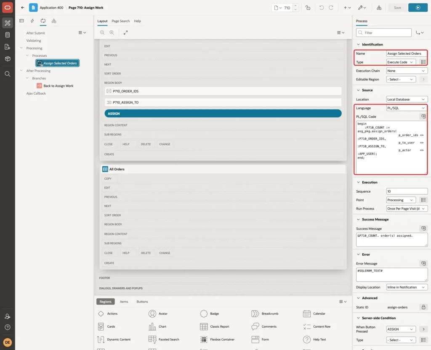Open Error Message editor popup icon
431x350 pixels.
[x=423, y=263]
